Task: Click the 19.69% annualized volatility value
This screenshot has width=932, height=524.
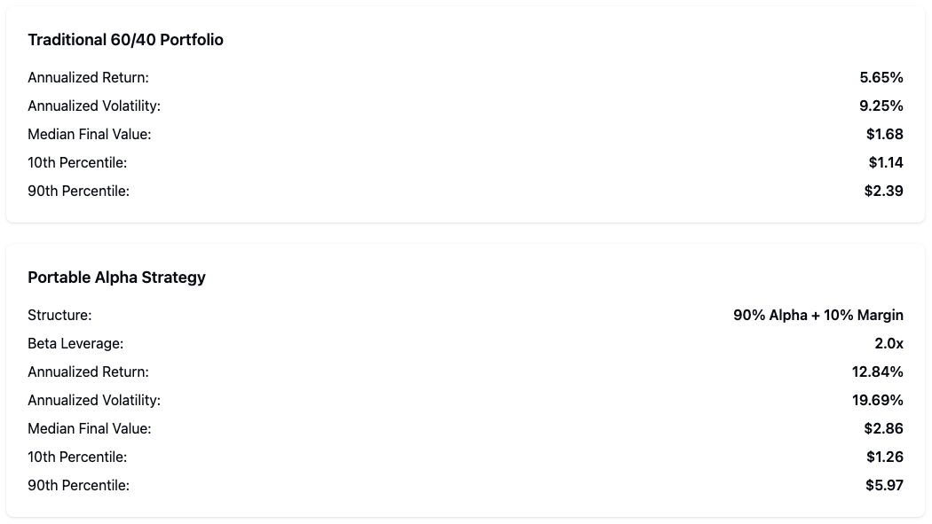Action: pyautogui.click(x=877, y=400)
